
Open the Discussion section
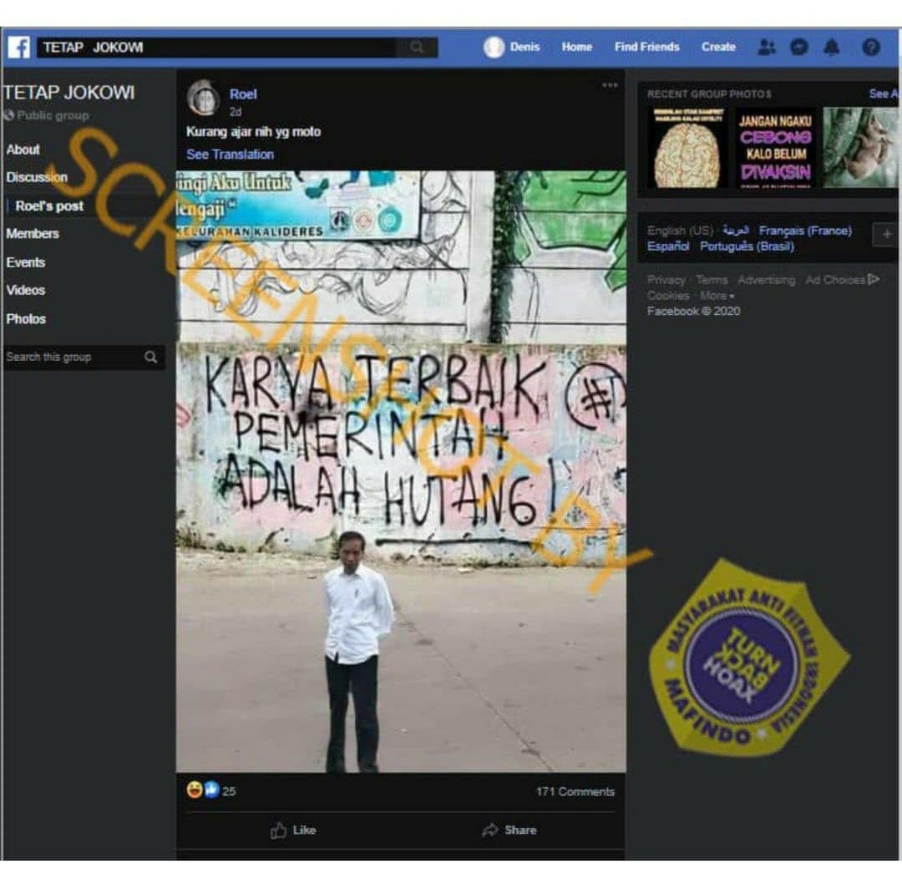tap(37, 177)
